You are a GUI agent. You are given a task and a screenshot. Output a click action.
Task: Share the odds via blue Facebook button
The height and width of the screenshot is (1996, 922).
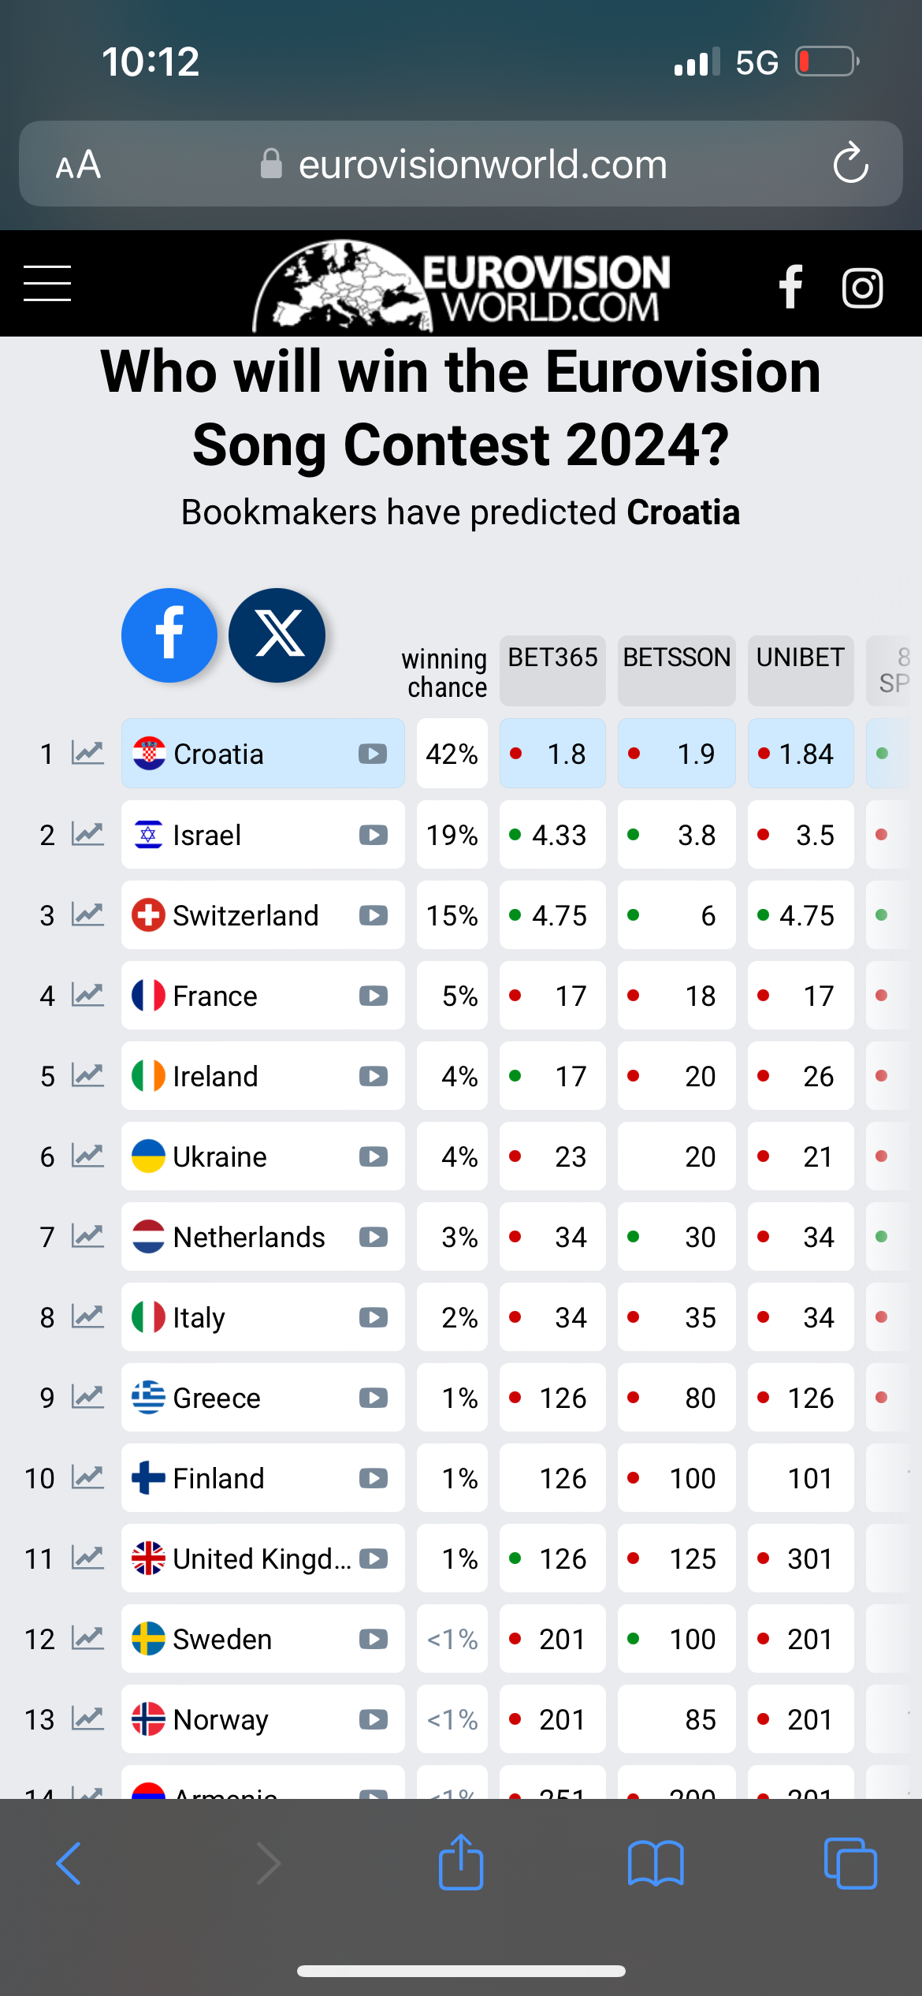click(169, 635)
